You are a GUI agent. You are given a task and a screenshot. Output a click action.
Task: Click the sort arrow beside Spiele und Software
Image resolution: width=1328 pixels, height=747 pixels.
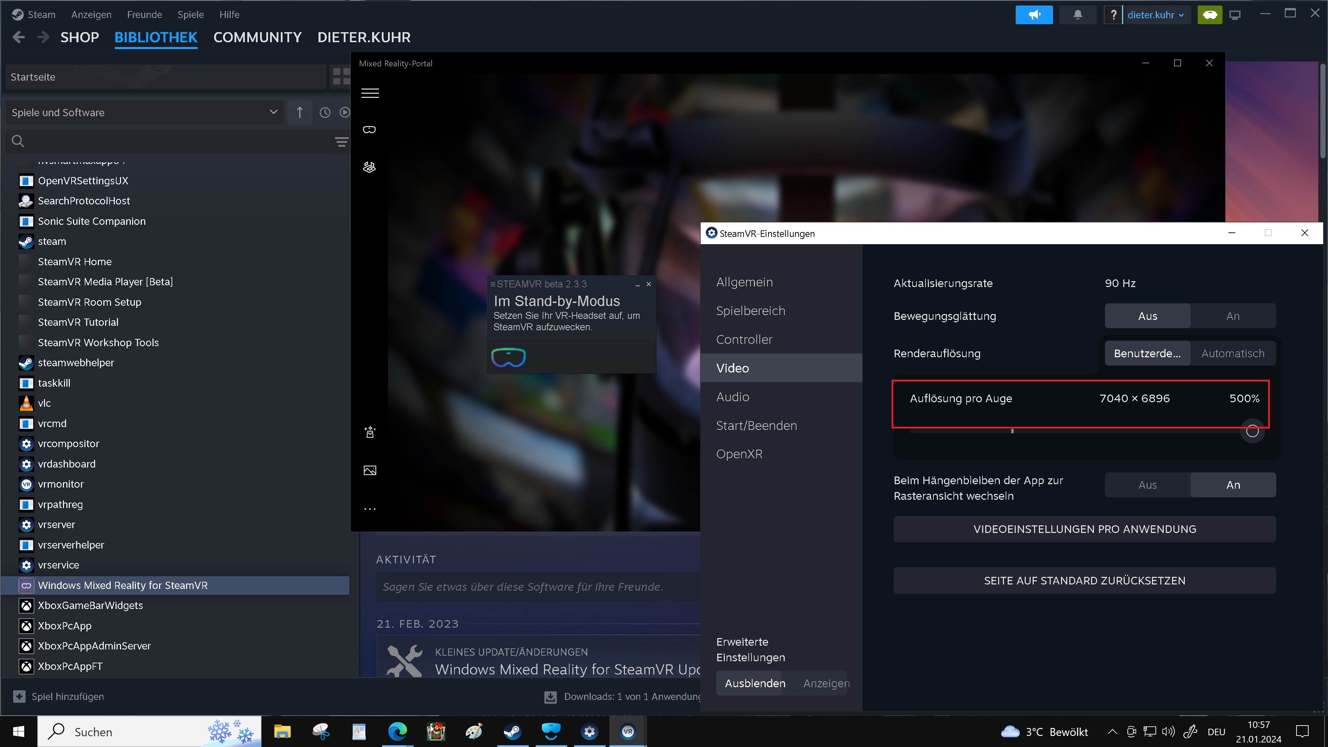click(299, 112)
